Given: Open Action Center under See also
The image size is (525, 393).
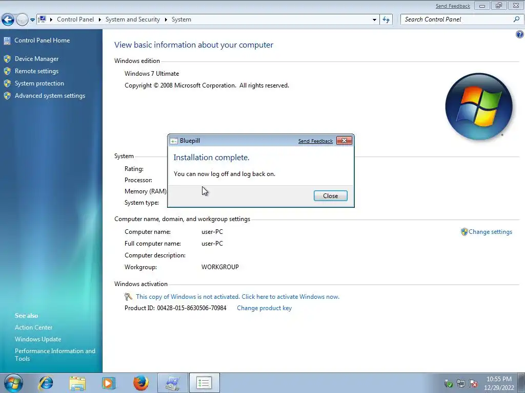Looking at the screenshot, I should [33, 327].
